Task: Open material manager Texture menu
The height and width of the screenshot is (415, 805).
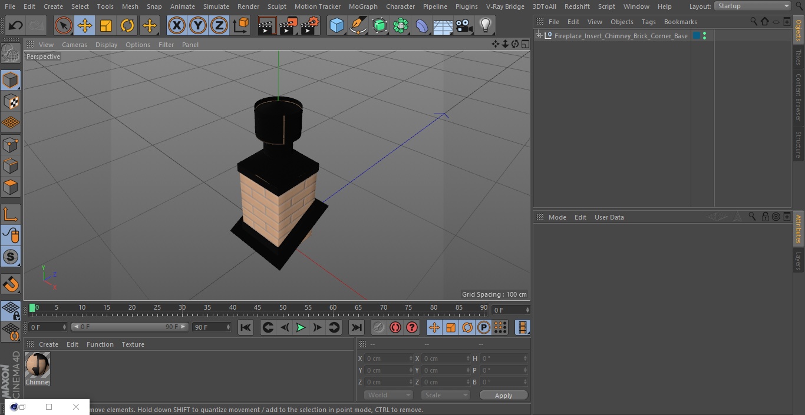Action: pyautogui.click(x=133, y=344)
